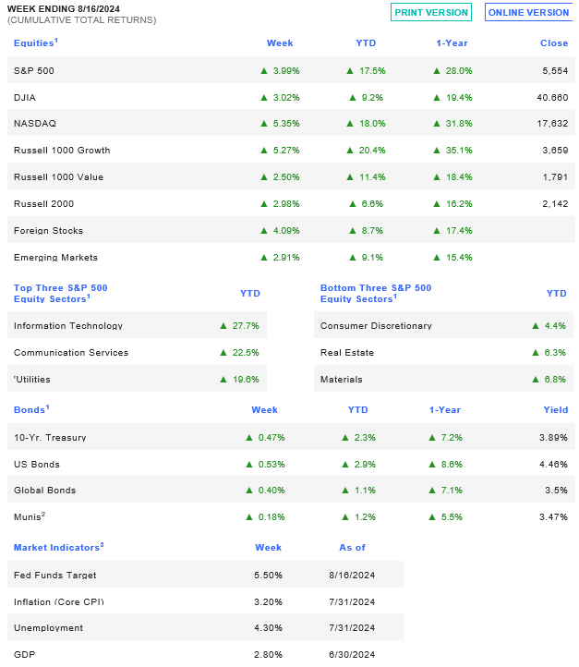
Task: Click NASDAQ close value 17,632
Action: [x=552, y=124]
